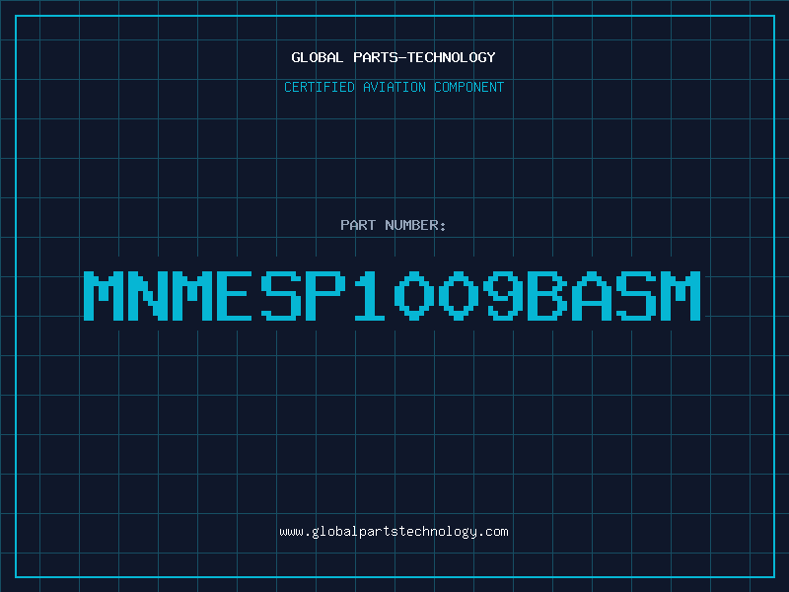Click the 'PART NUMBER:' label

(x=394, y=225)
